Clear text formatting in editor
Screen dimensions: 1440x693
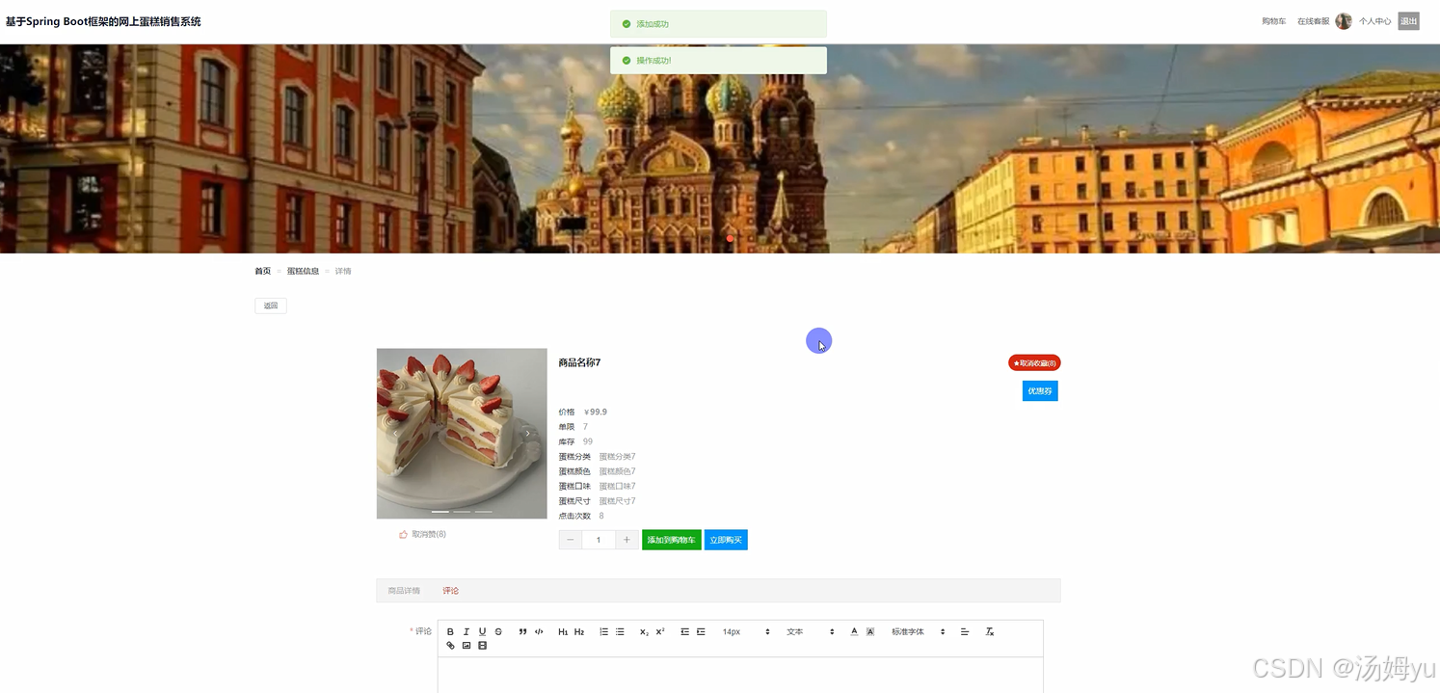click(x=989, y=632)
